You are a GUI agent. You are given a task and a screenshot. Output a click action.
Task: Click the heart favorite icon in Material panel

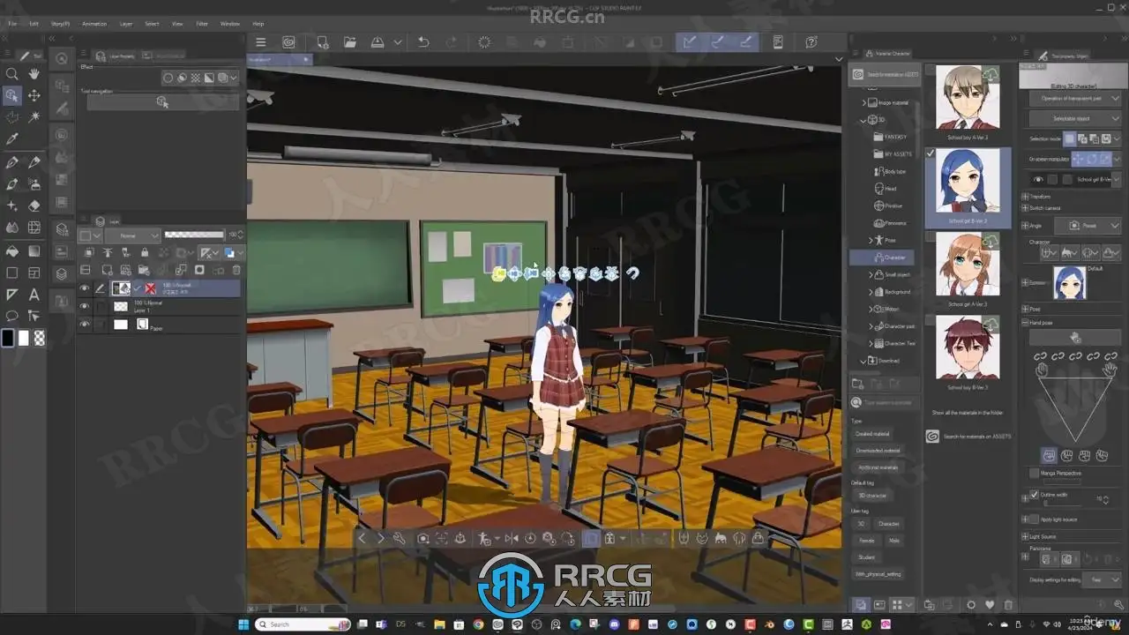click(x=990, y=605)
